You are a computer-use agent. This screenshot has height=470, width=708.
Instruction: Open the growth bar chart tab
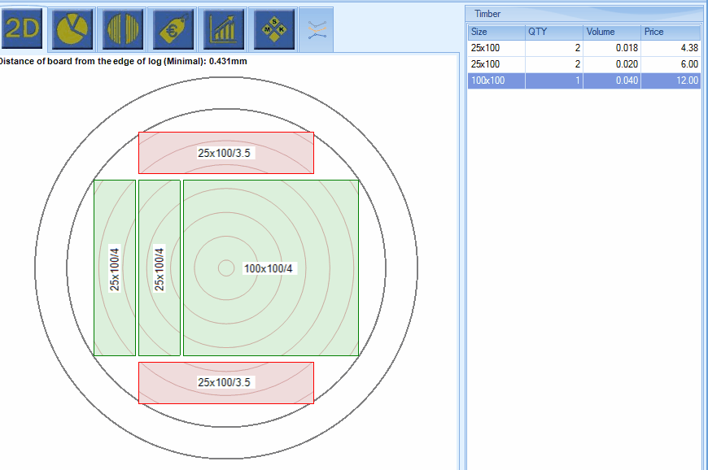pos(224,29)
